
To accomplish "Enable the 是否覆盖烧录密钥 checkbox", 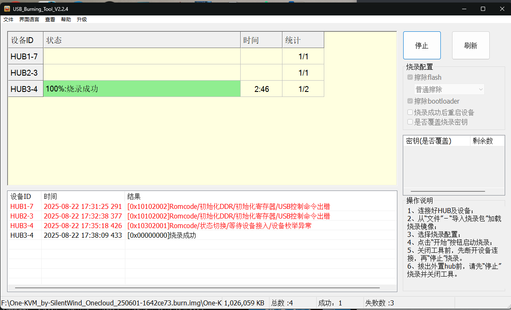I will point(410,122).
